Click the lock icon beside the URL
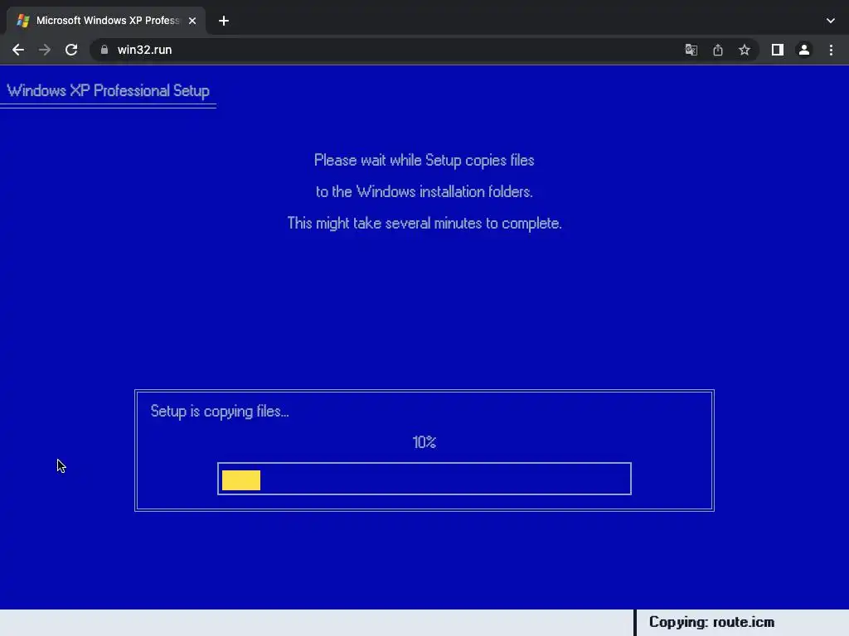This screenshot has height=636, width=849. coord(104,50)
